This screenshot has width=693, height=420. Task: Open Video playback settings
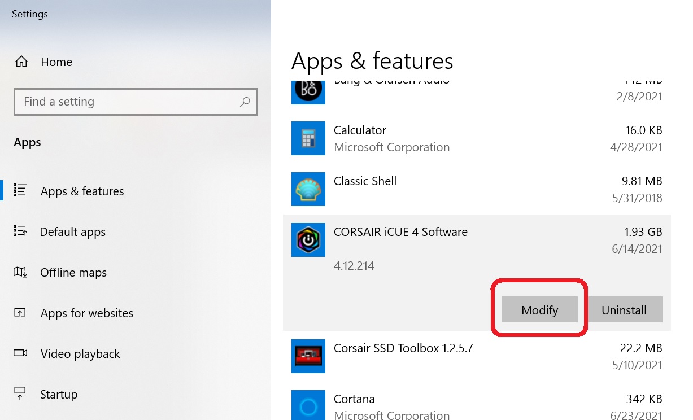80,353
